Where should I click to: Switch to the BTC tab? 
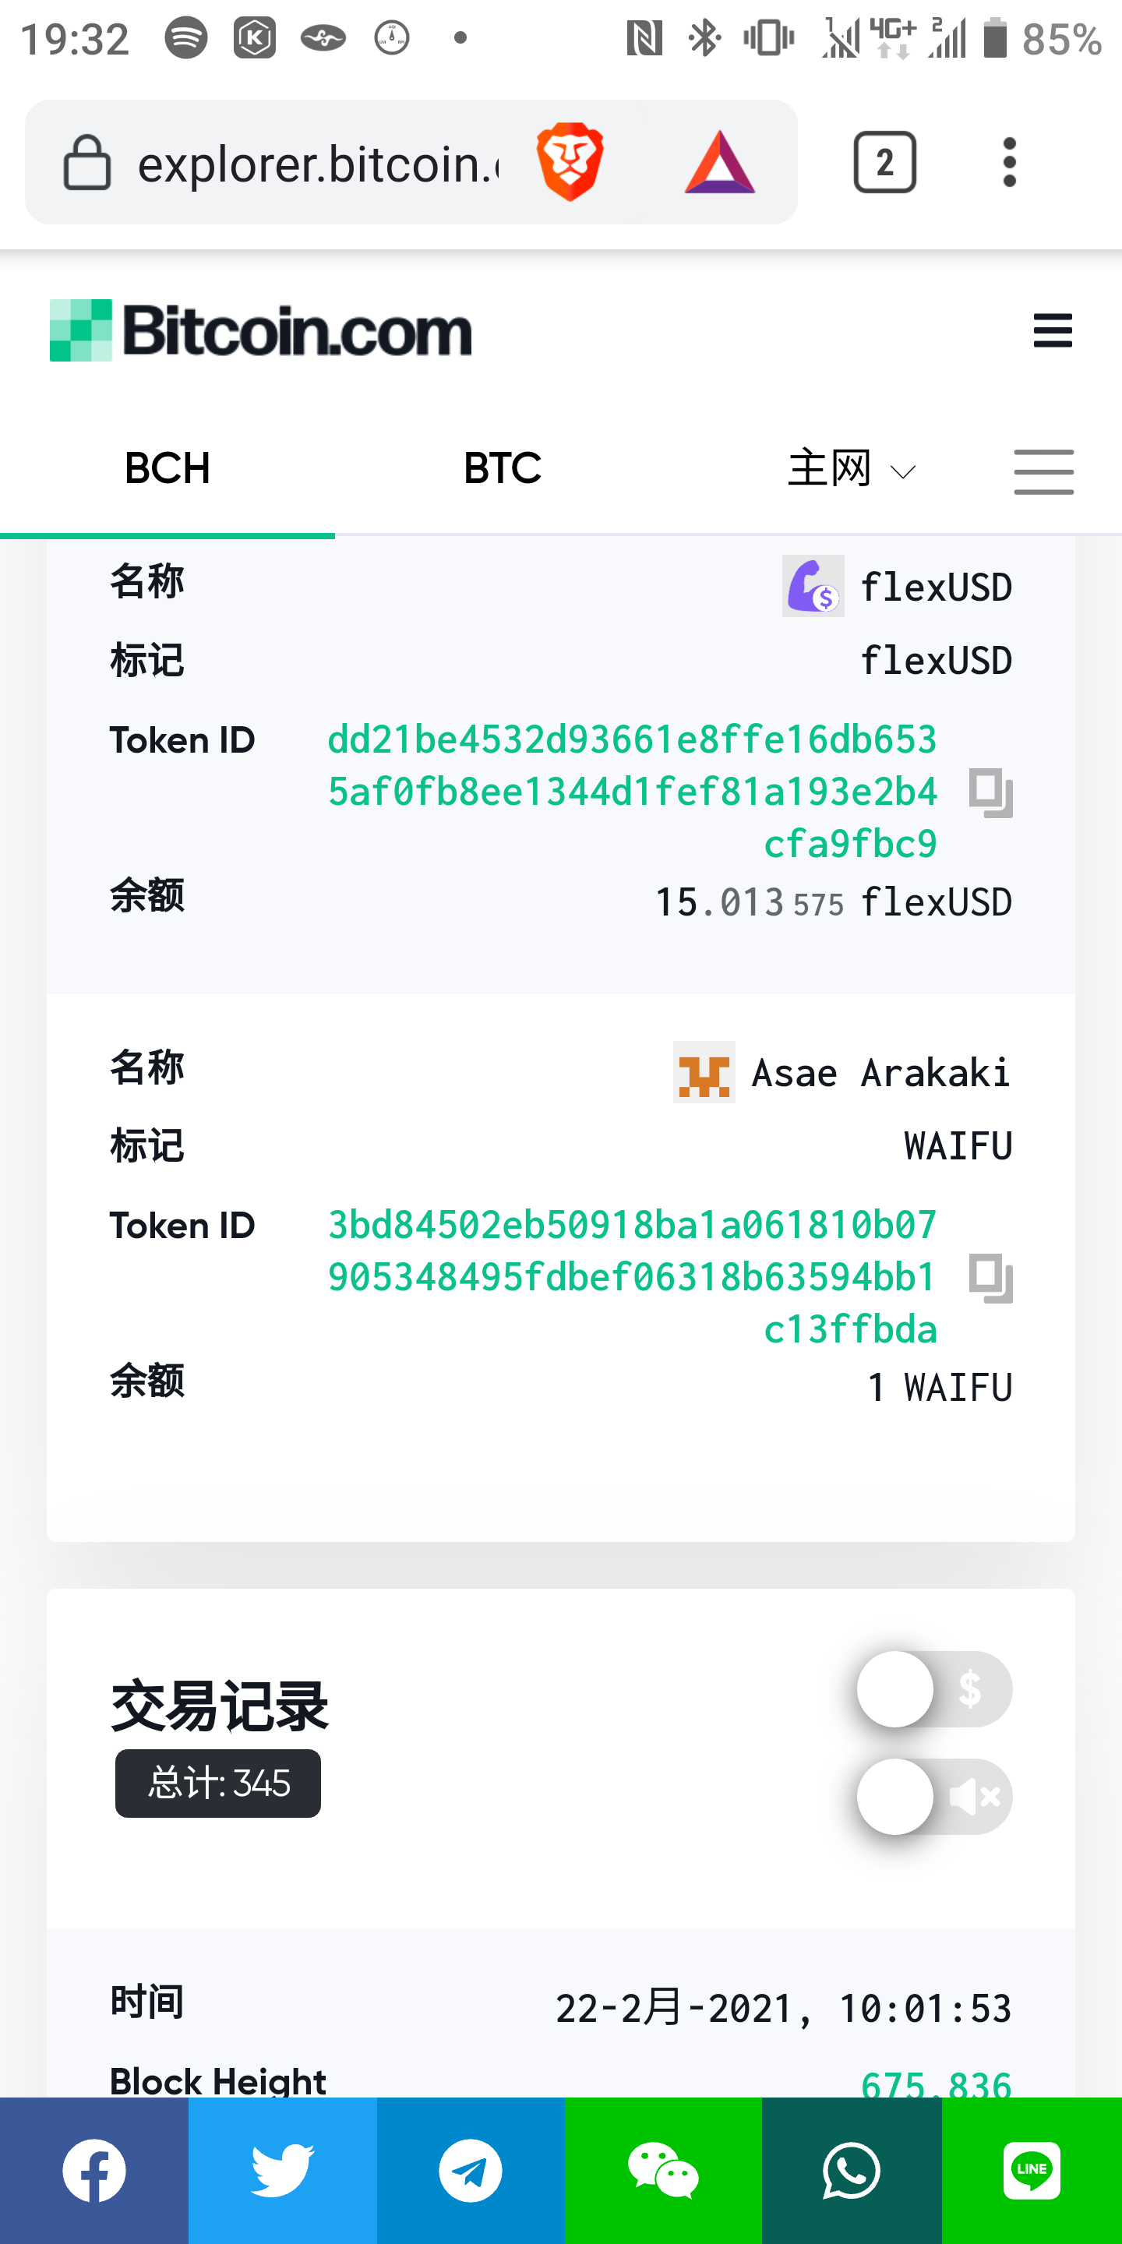503,468
